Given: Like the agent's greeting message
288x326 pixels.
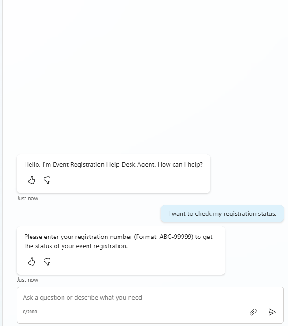Looking at the screenshot, I should (31, 180).
